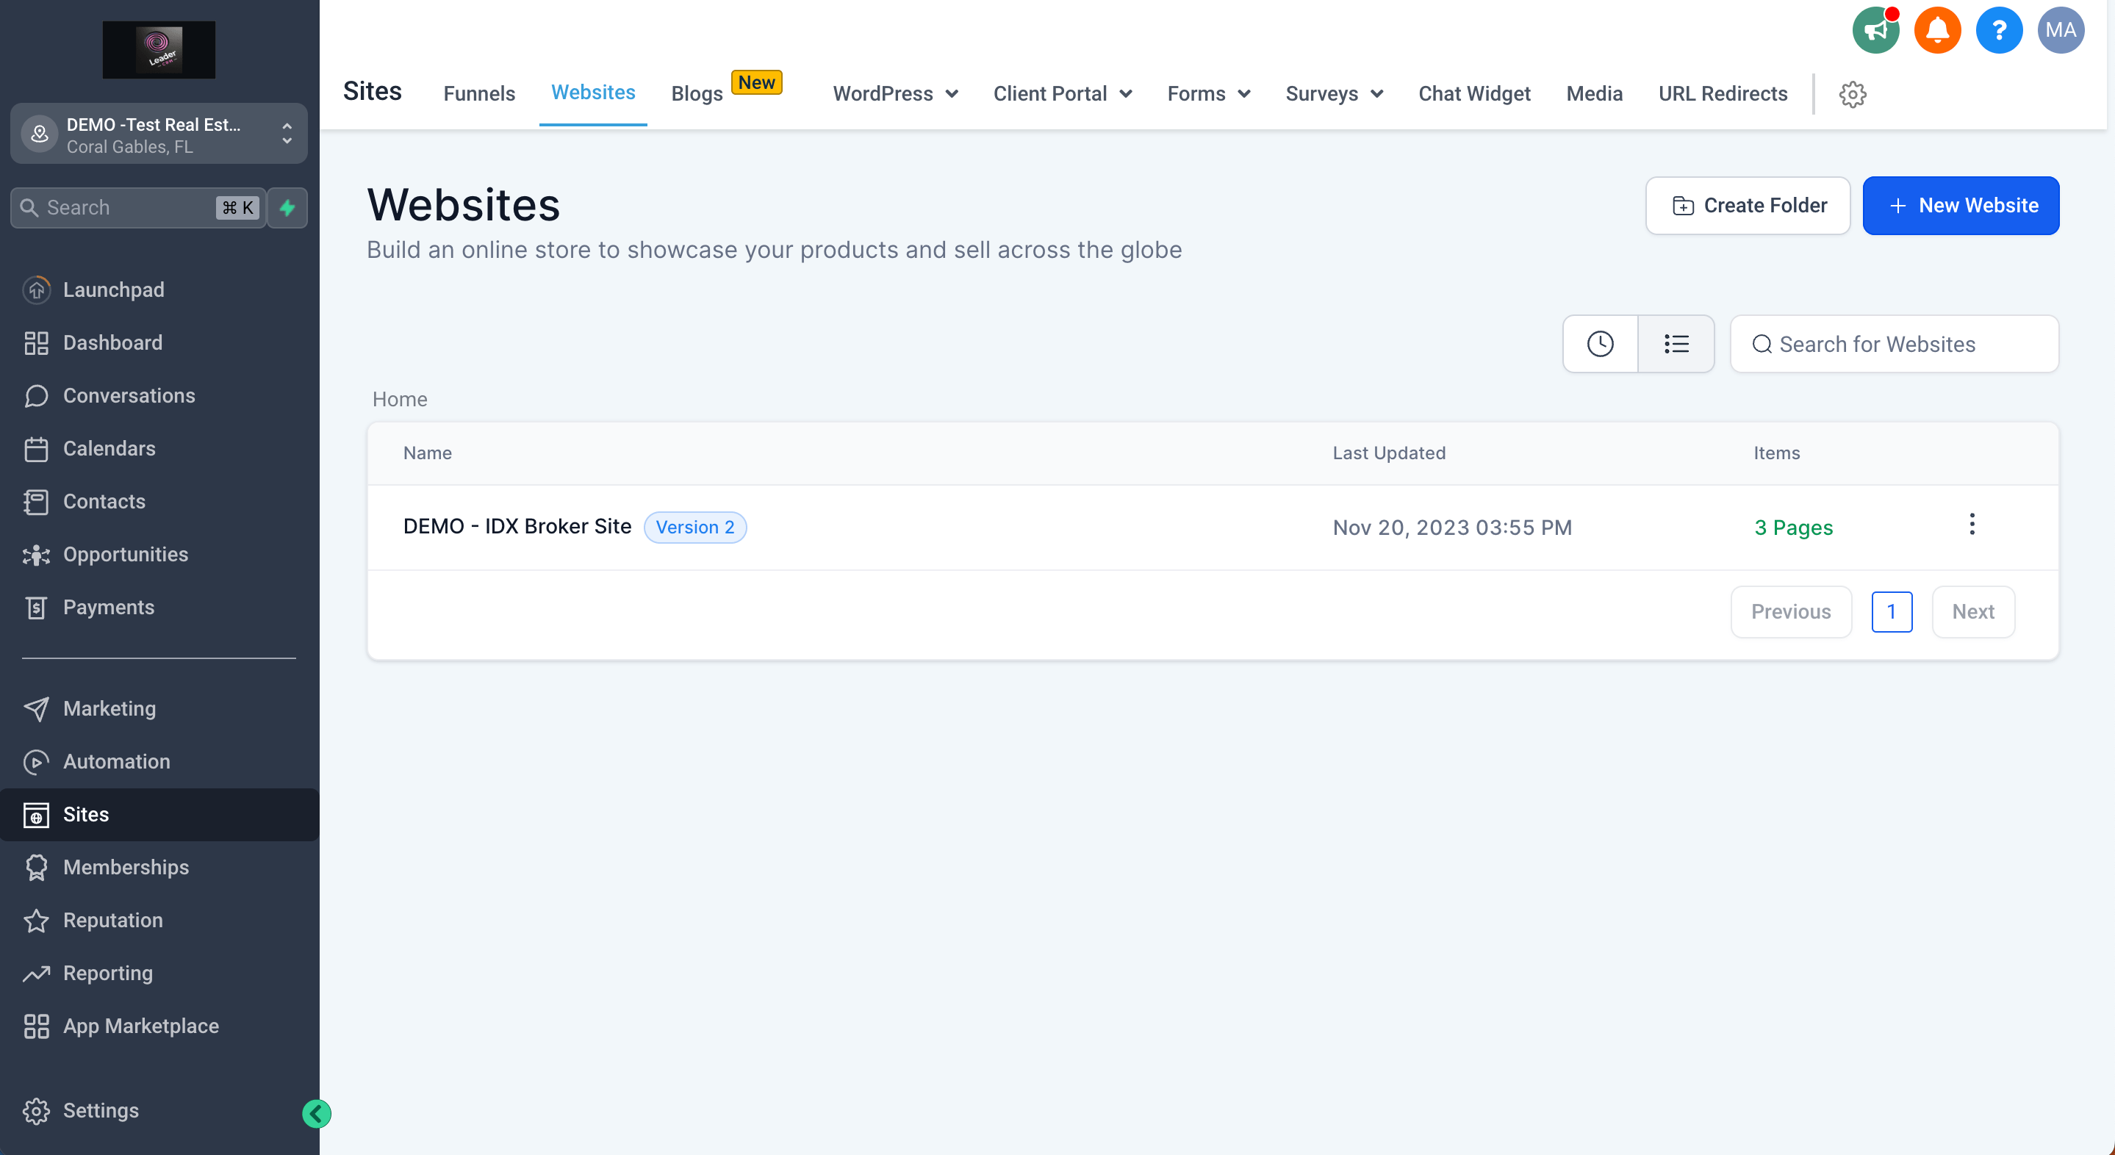
Task: Collapse sidebar with green arrow button
Action: [x=316, y=1113]
